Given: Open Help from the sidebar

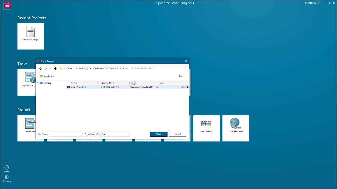Looking at the screenshot, I should coord(7,169).
